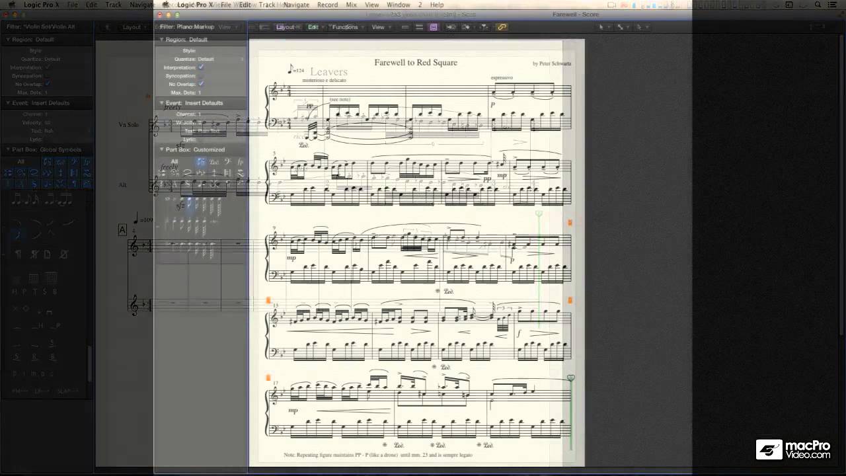The image size is (846, 476).
Task: Activate the Link mode chain icon
Action: pos(502,27)
